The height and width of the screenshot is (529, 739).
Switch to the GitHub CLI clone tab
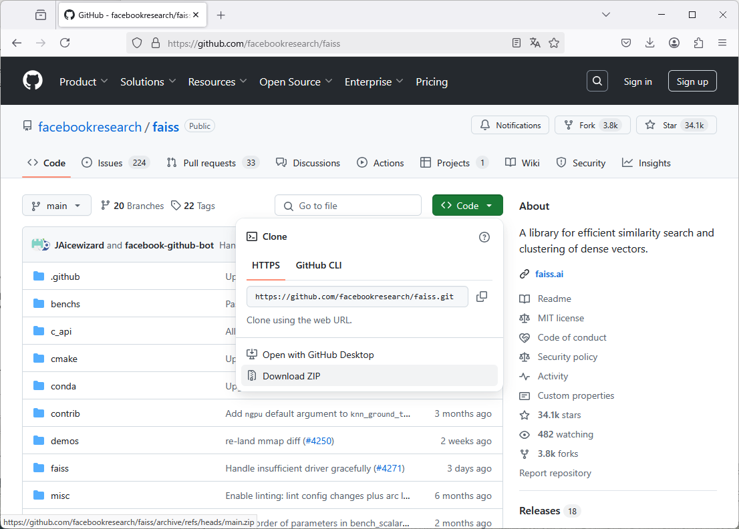pyautogui.click(x=319, y=264)
